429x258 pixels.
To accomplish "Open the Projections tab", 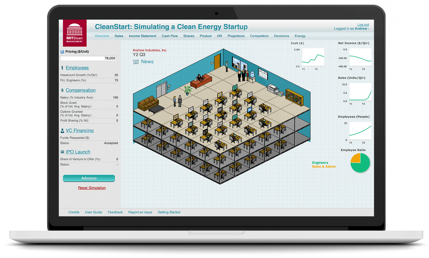I will click(x=236, y=36).
